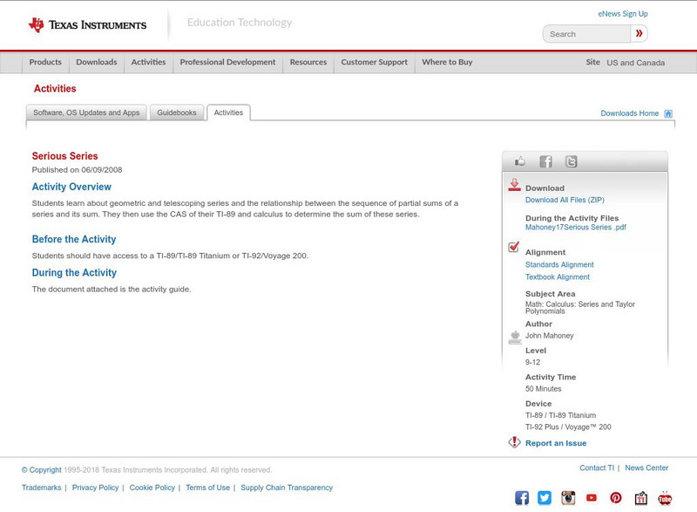
Task: Click inside the Search input field
Action: (x=584, y=33)
